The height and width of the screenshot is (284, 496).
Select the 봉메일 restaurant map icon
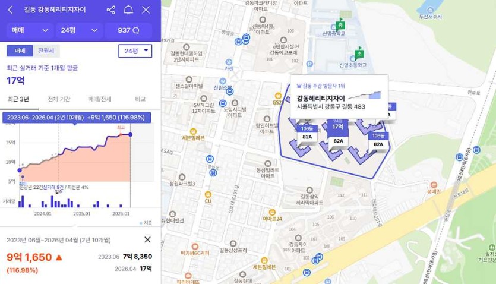pos(433,184)
